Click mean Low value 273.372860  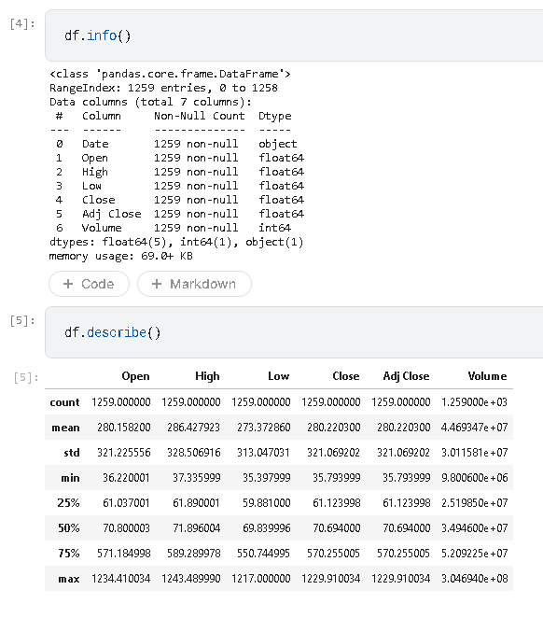(x=263, y=428)
